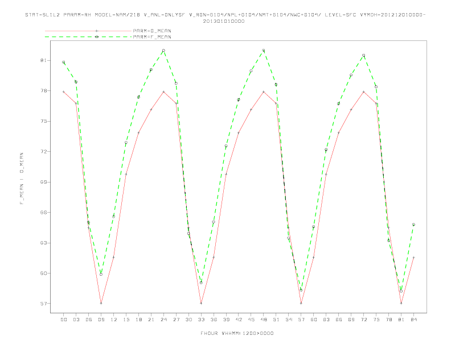Click the O_MEAN plus marker at hour 33 minimum
451x348 pixels.
point(201,303)
